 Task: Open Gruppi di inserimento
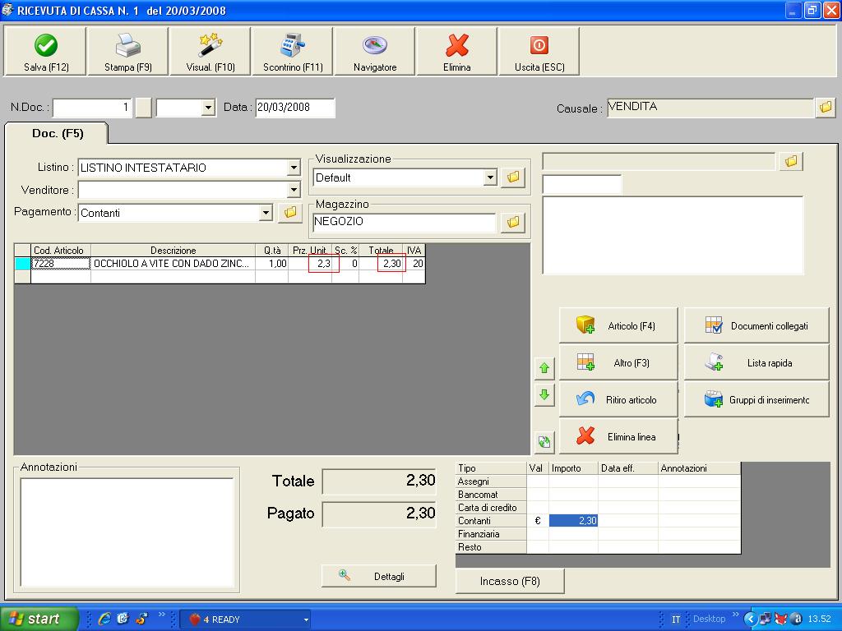[x=756, y=400]
